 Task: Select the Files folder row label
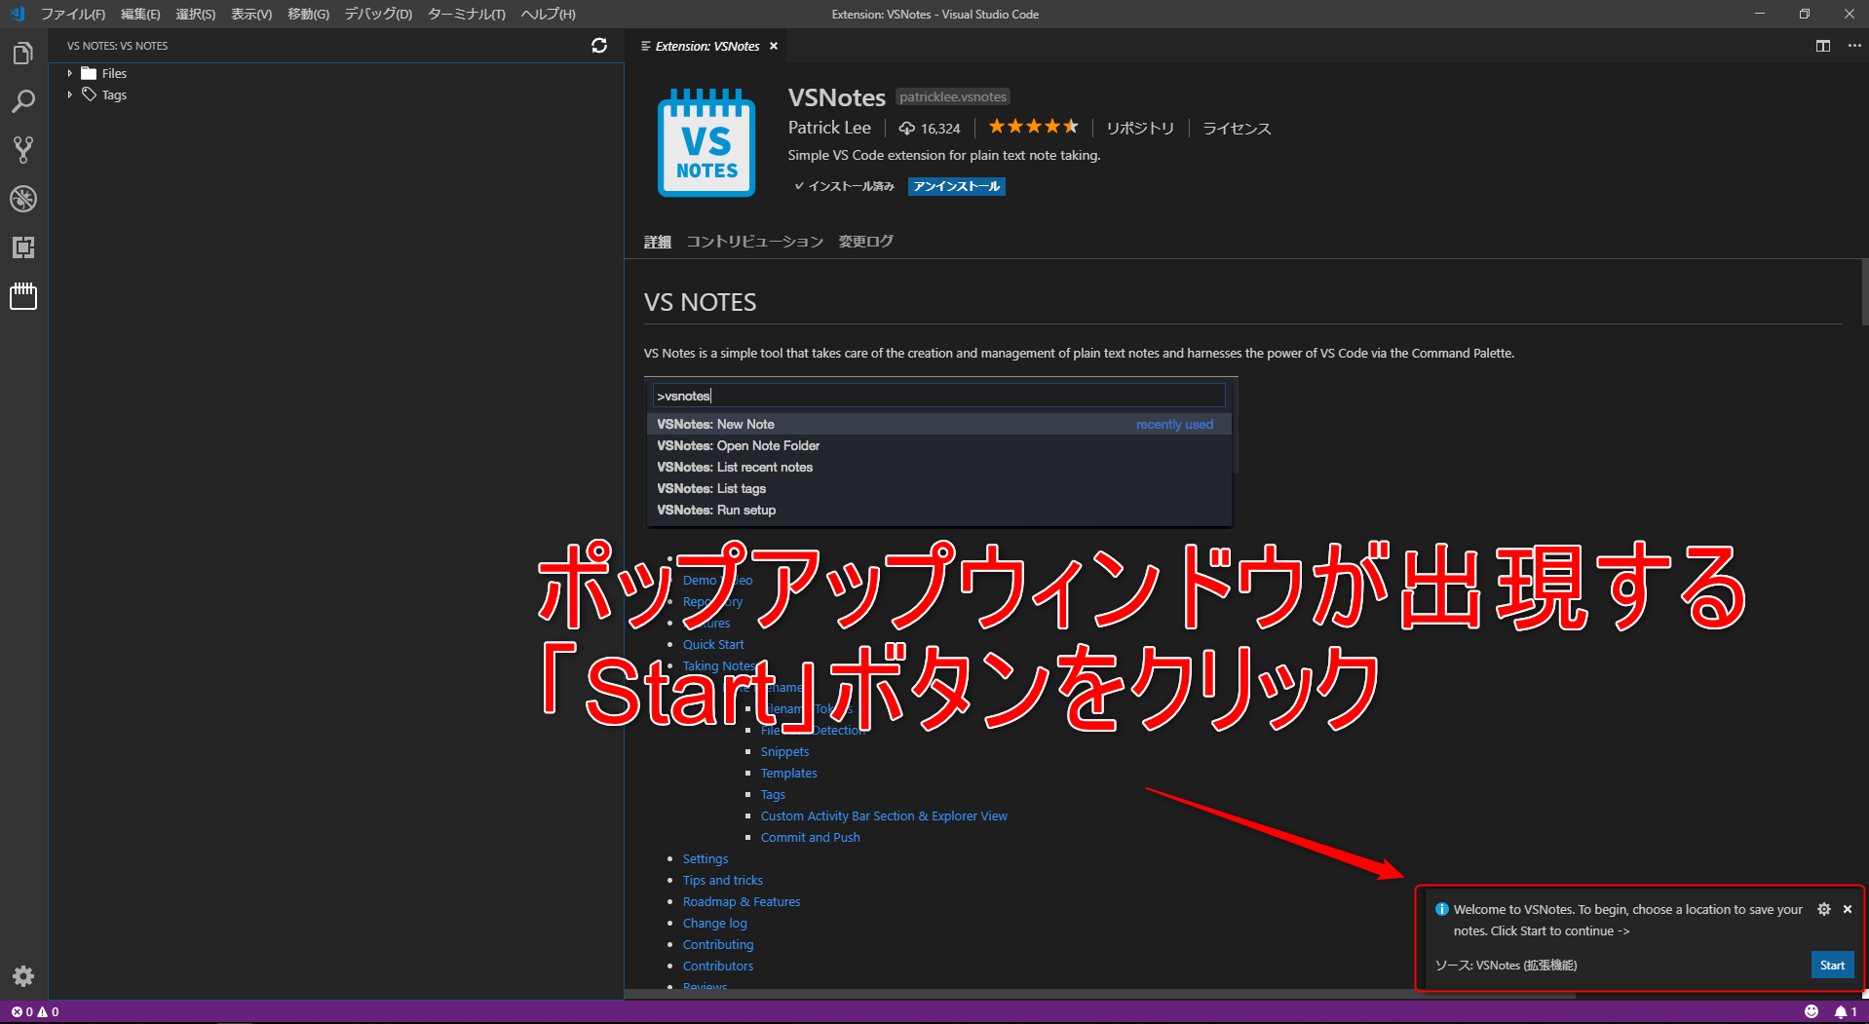[114, 73]
